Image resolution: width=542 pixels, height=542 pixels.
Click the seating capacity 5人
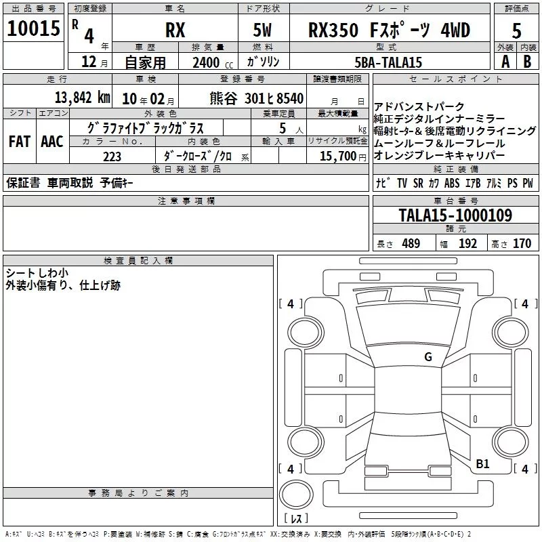click(291, 129)
